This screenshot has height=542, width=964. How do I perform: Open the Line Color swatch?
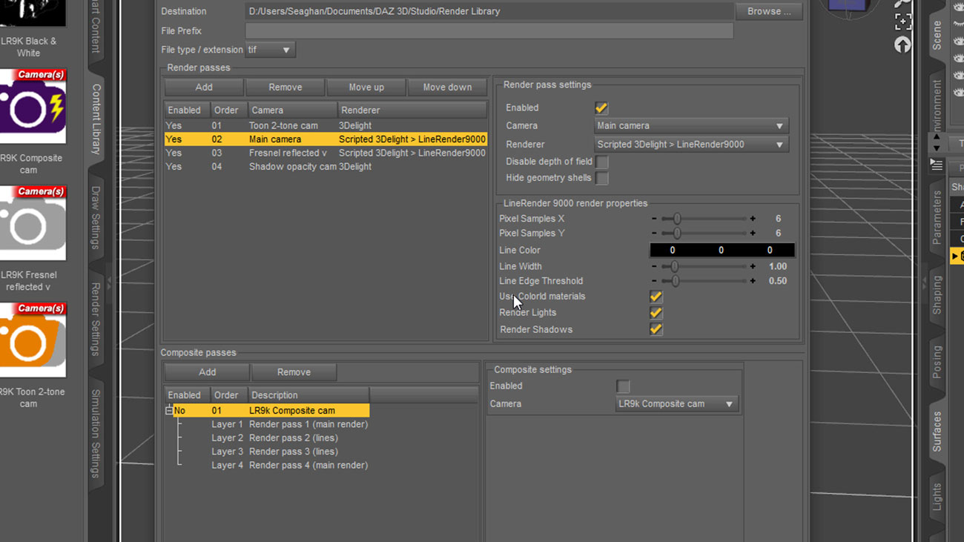coord(722,251)
